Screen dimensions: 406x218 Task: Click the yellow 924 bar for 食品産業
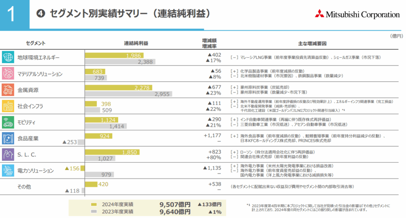[99, 136]
